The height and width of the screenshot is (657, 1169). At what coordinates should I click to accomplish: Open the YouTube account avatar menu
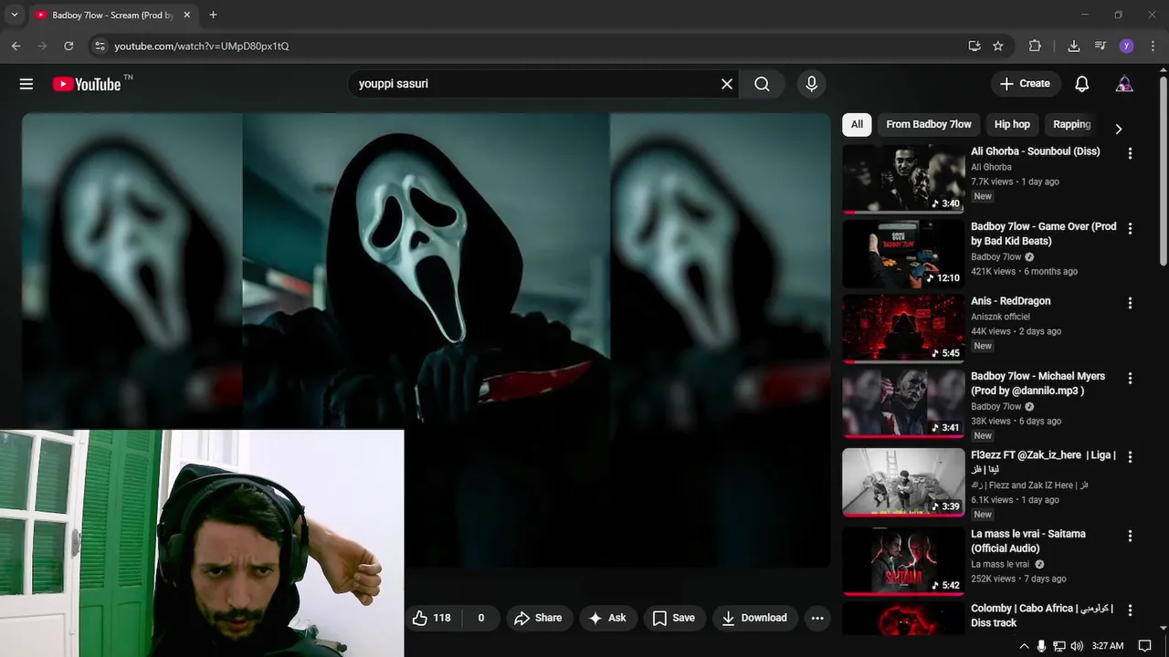[1124, 84]
